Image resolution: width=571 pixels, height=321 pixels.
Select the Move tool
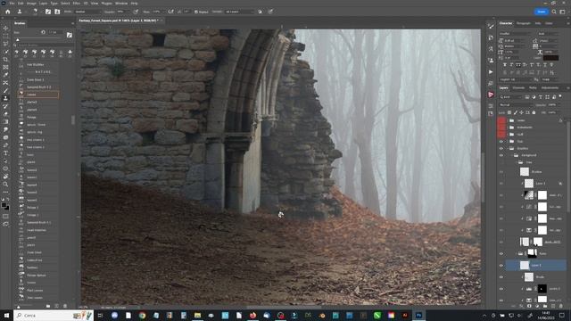(5, 28)
